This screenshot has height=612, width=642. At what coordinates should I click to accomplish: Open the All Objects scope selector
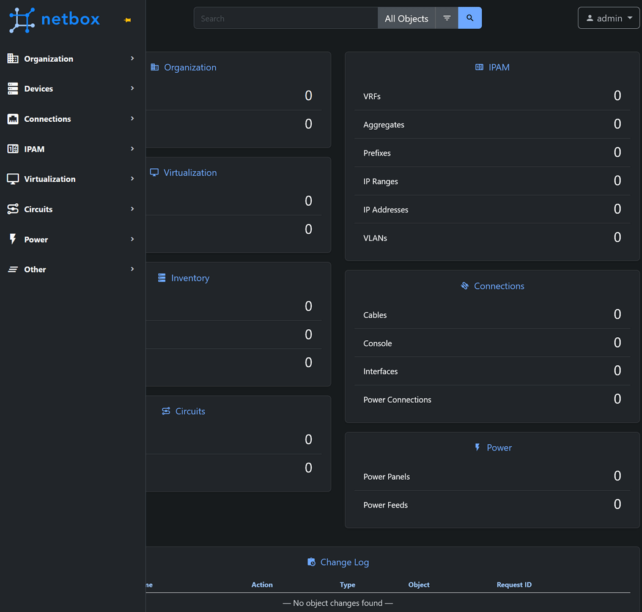click(x=406, y=18)
